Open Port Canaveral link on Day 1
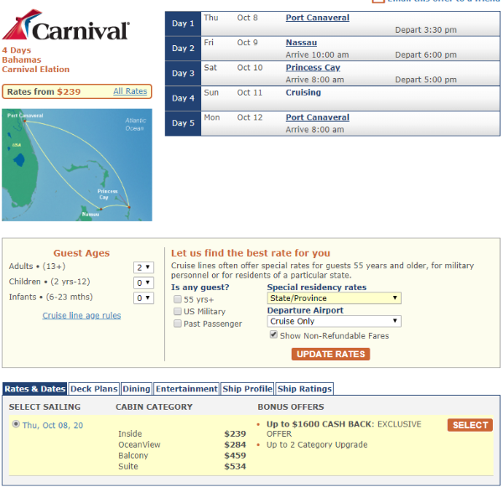 coord(317,18)
